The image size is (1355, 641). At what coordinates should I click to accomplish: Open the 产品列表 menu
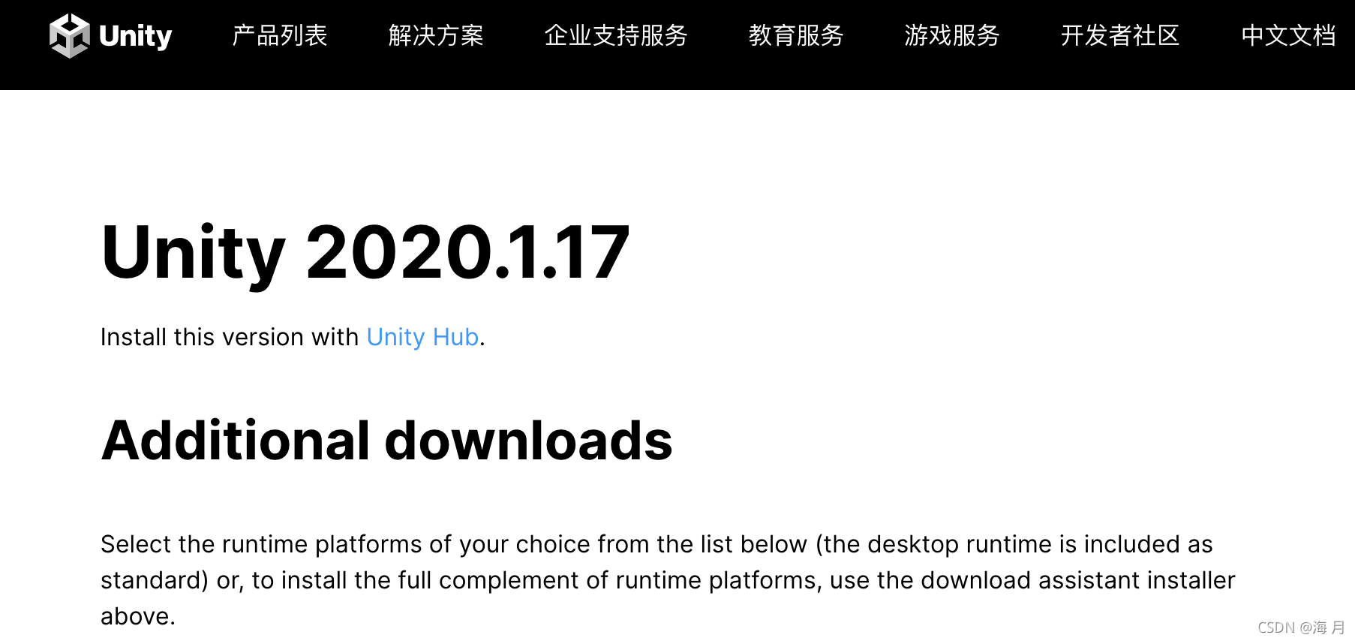(280, 35)
